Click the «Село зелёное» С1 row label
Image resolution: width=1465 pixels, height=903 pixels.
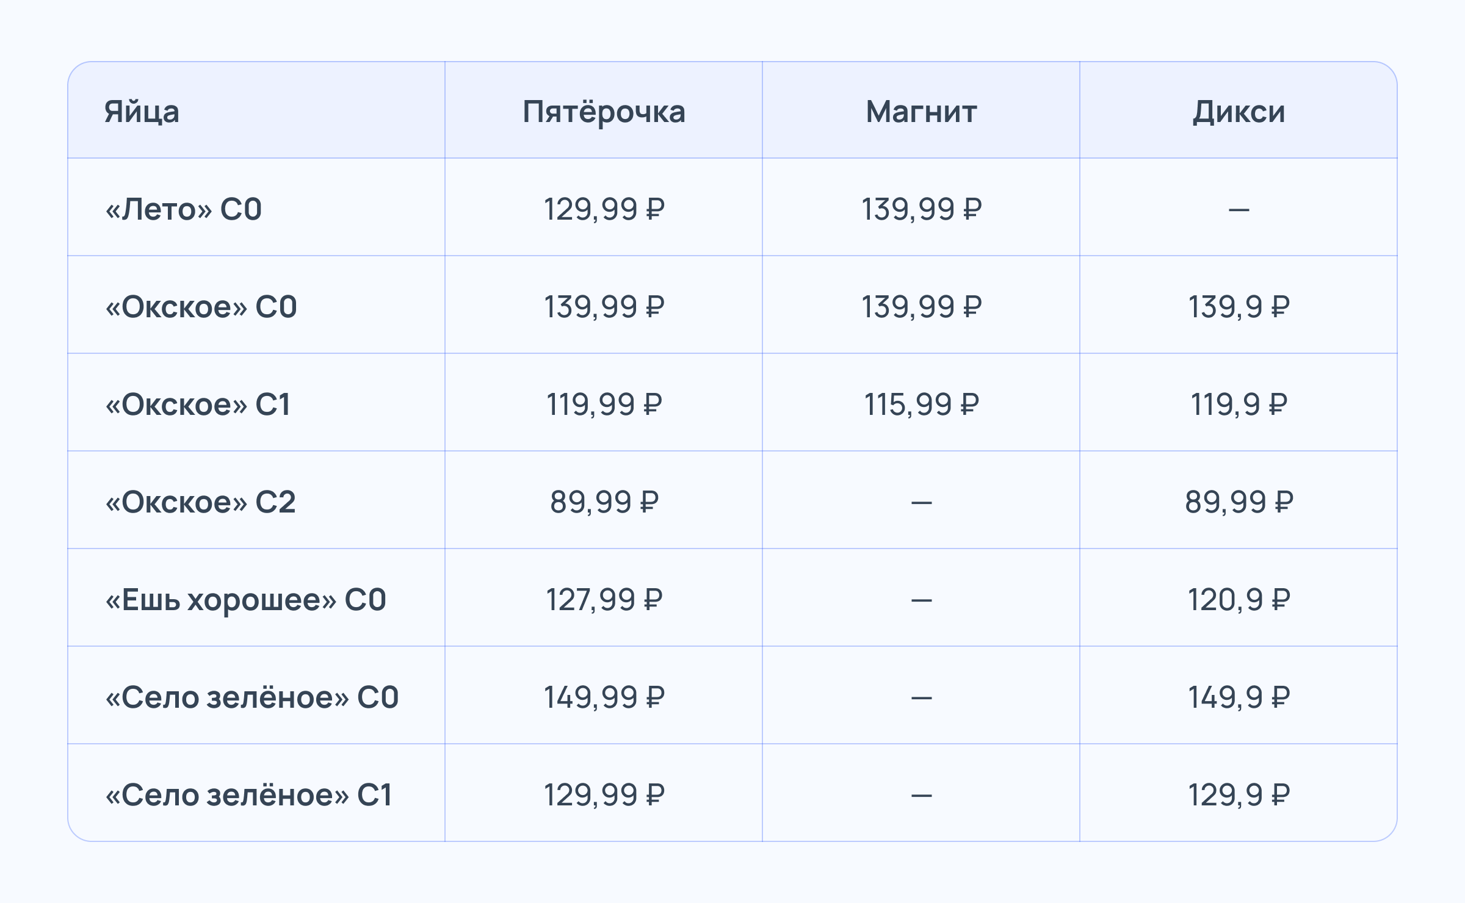click(248, 795)
